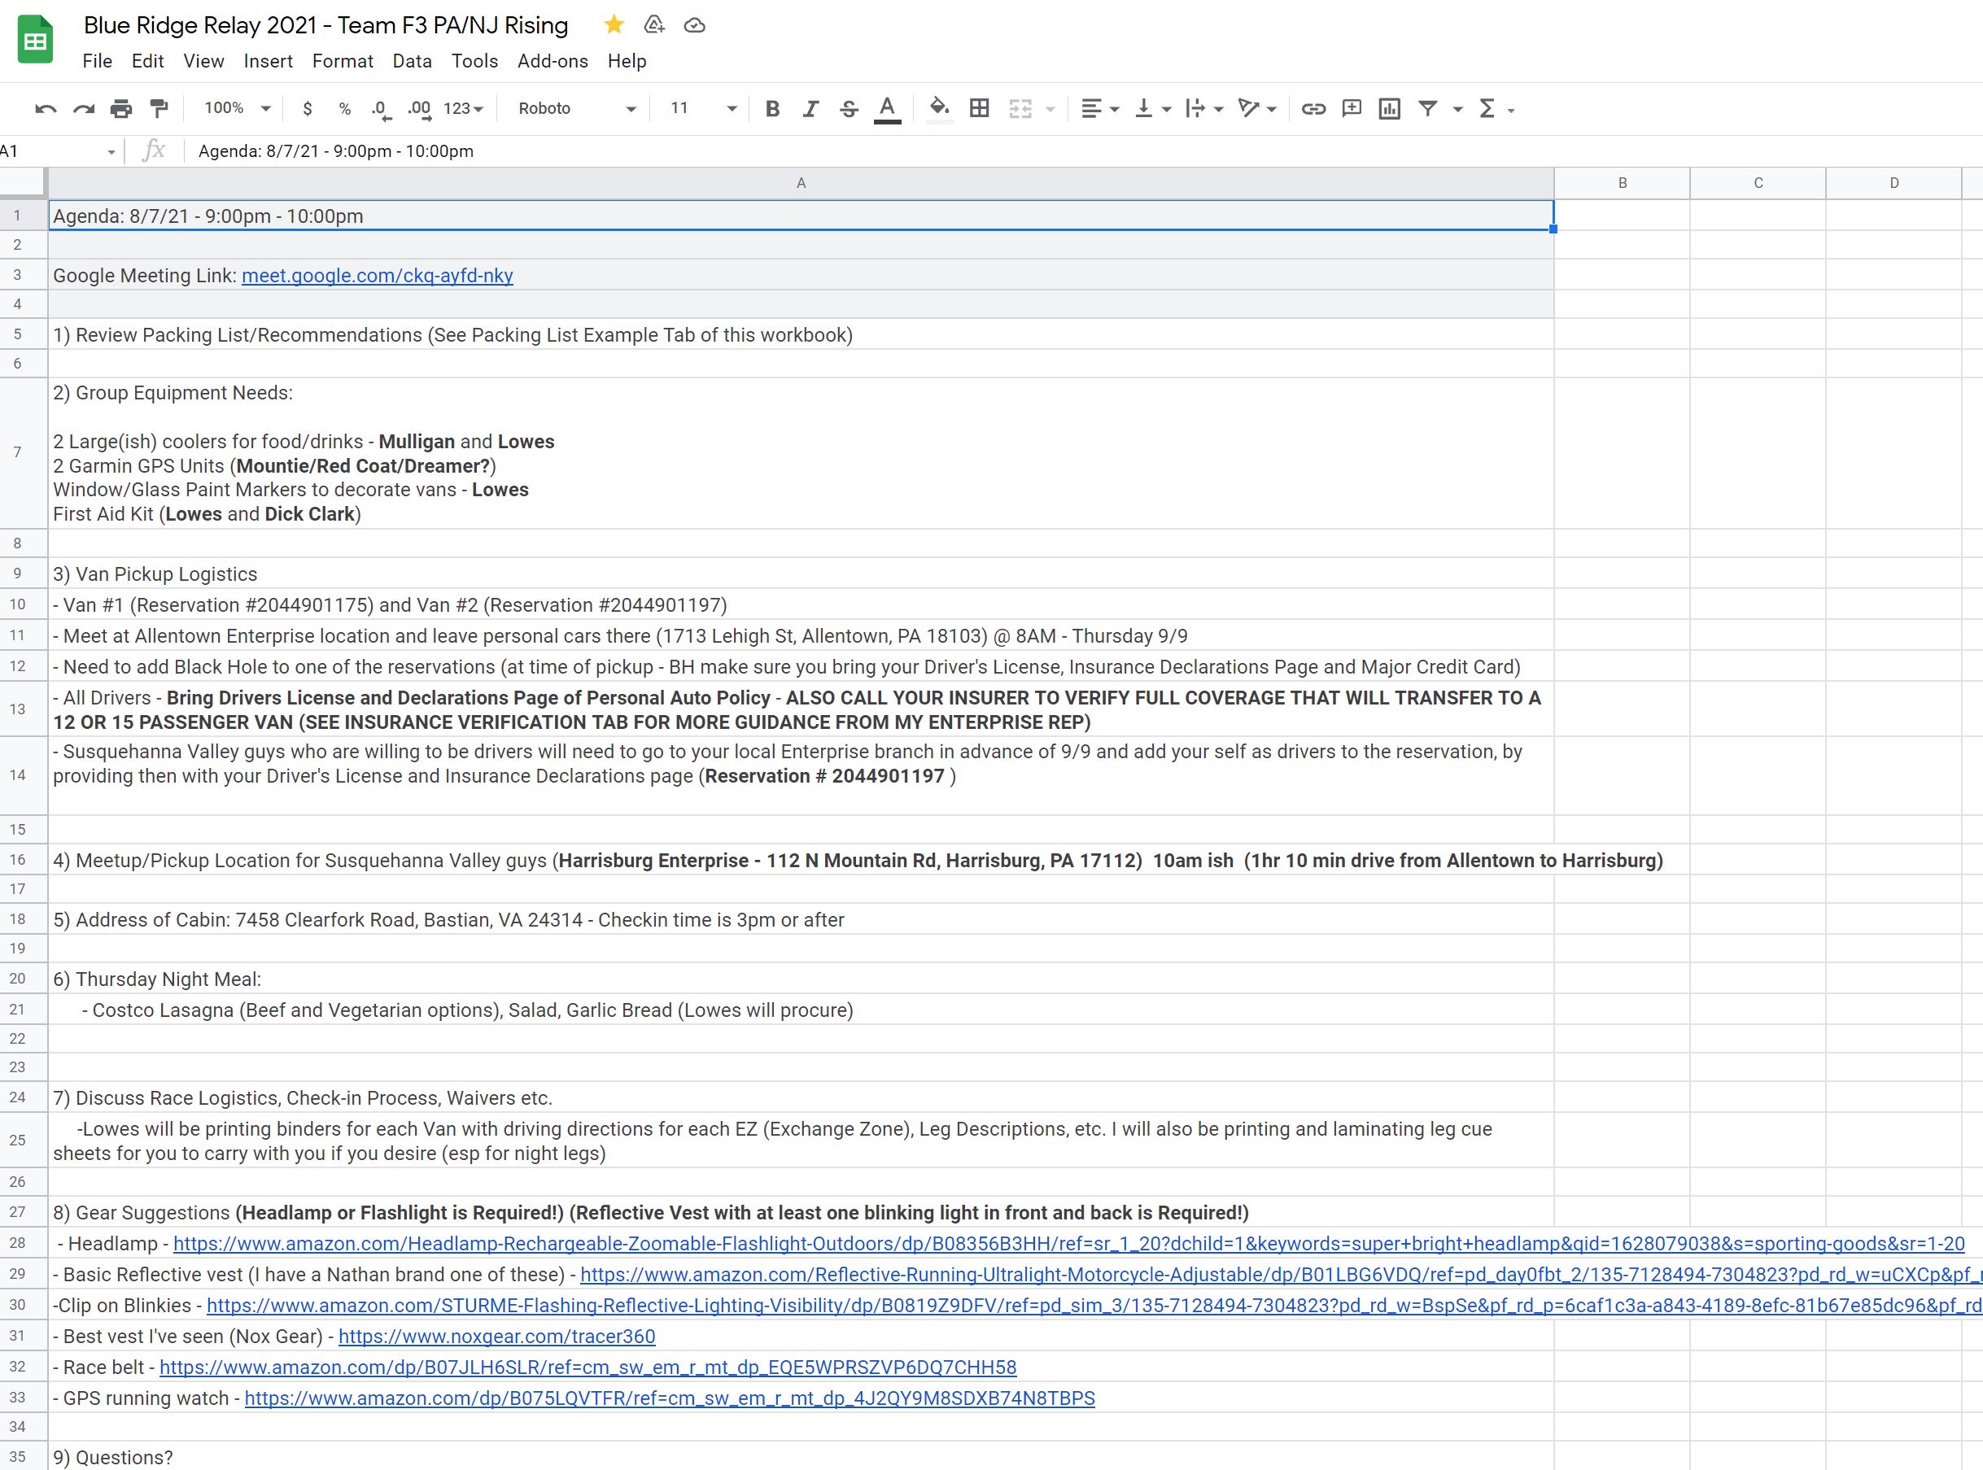The height and width of the screenshot is (1470, 1983).
Task: Open the Help menu
Action: click(x=627, y=61)
